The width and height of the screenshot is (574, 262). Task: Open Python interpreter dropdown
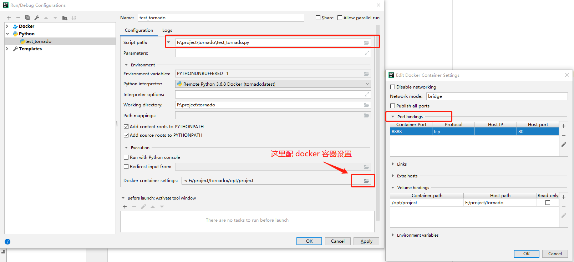point(367,84)
